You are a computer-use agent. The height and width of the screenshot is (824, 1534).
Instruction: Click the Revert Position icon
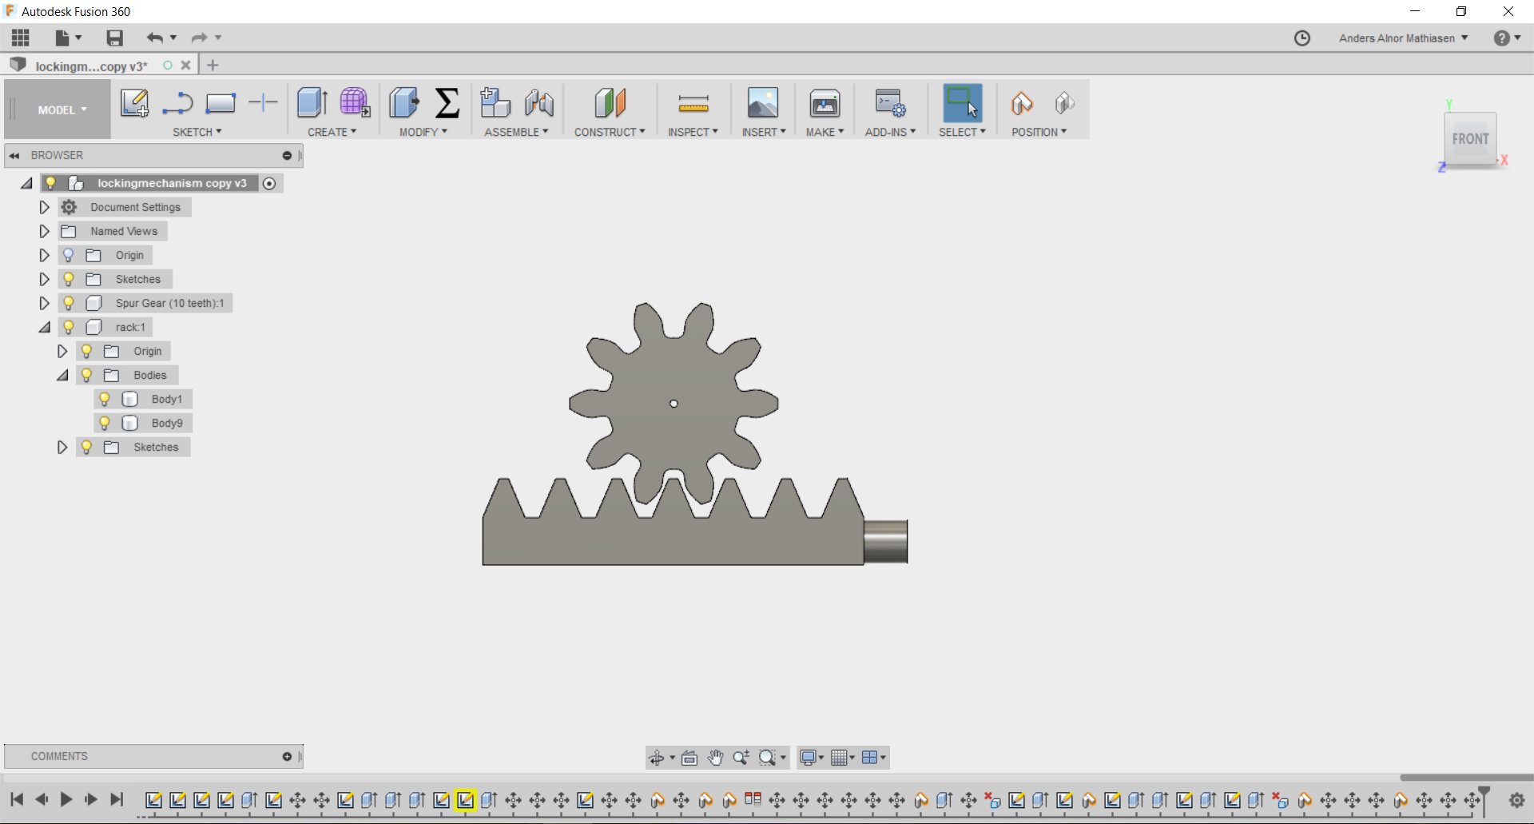(x=1064, y=103)
